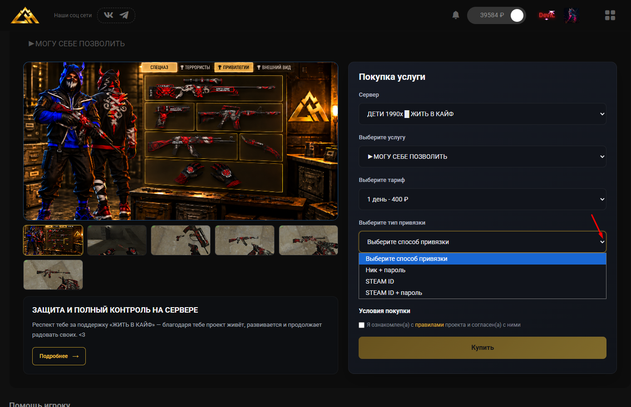The width and height of the screenshot is (631, 407).
Task: Click the Выберите услугу label
Action: tap(382, 137)
